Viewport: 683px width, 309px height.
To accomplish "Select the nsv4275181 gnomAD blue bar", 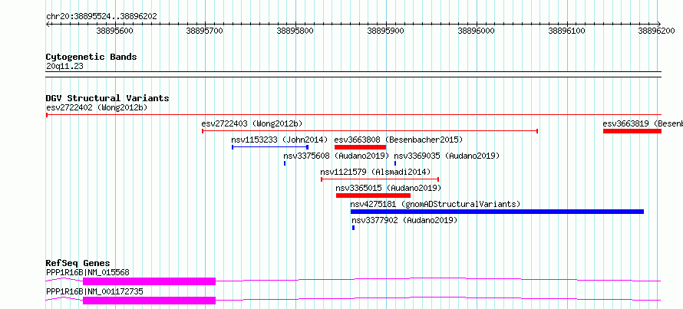I will (497, 212).
